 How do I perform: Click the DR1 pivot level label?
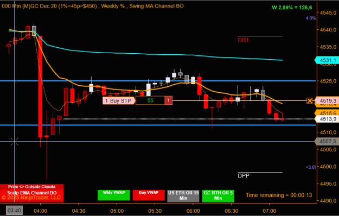pyautogui.click(x=243, y=40)
